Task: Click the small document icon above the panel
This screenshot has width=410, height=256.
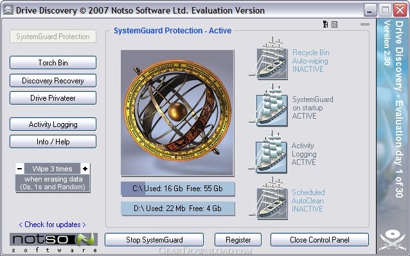Action: tap(334, 24)
